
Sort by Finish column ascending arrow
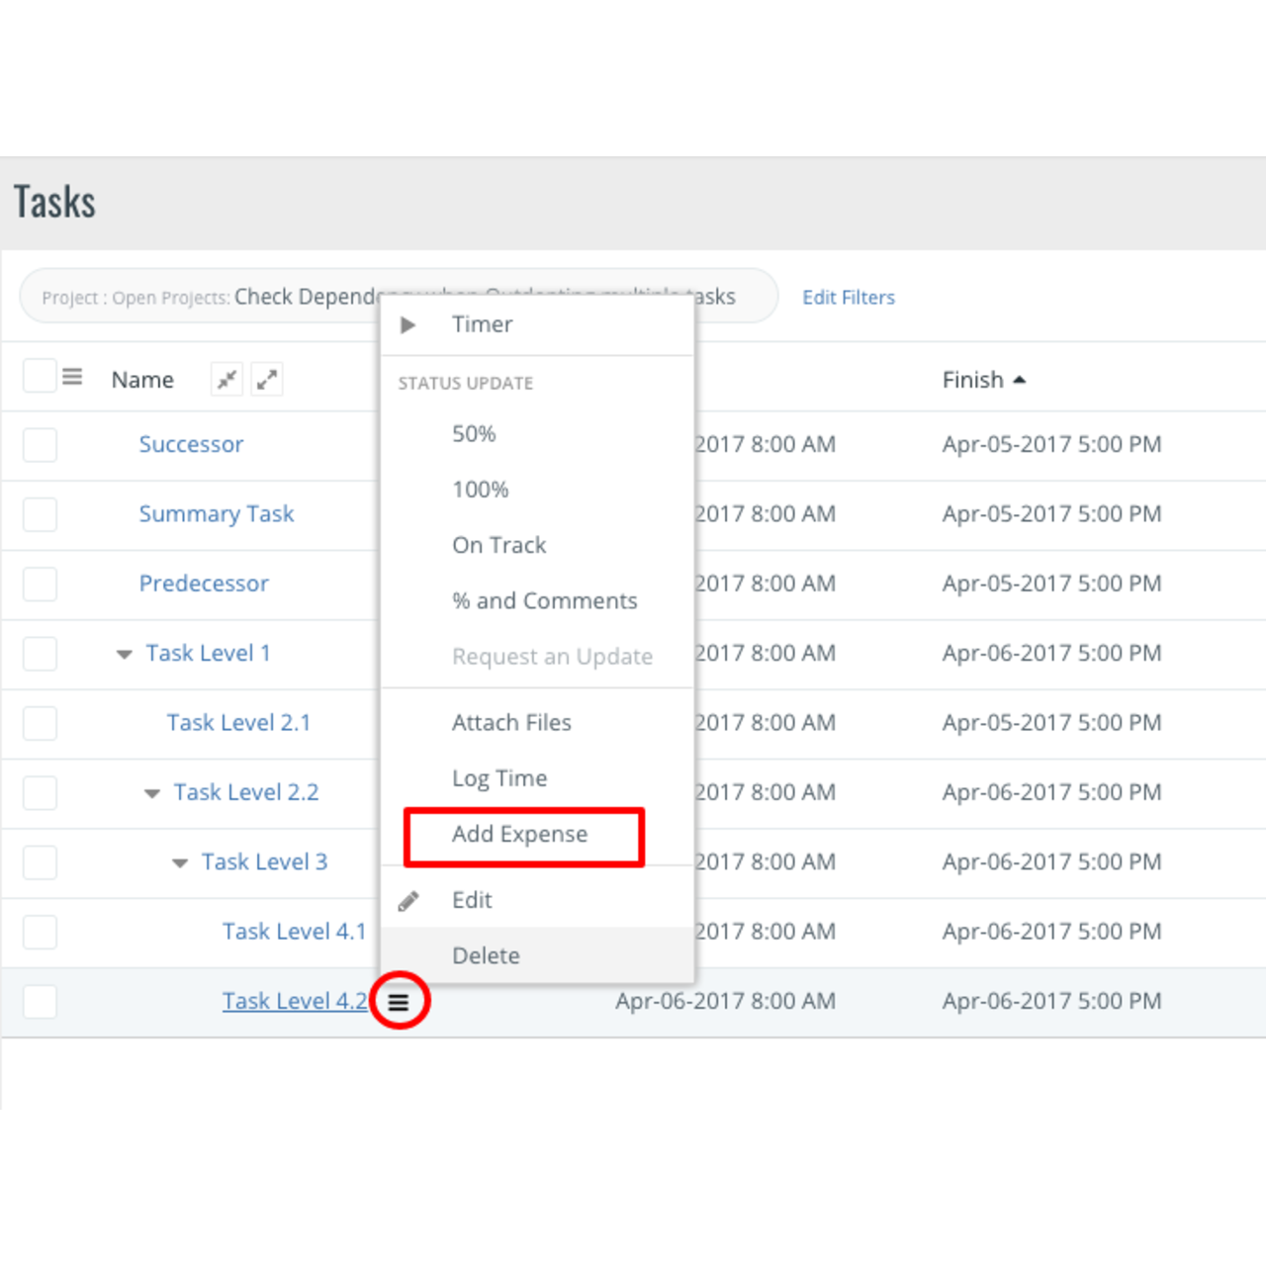click(1020, 380)
